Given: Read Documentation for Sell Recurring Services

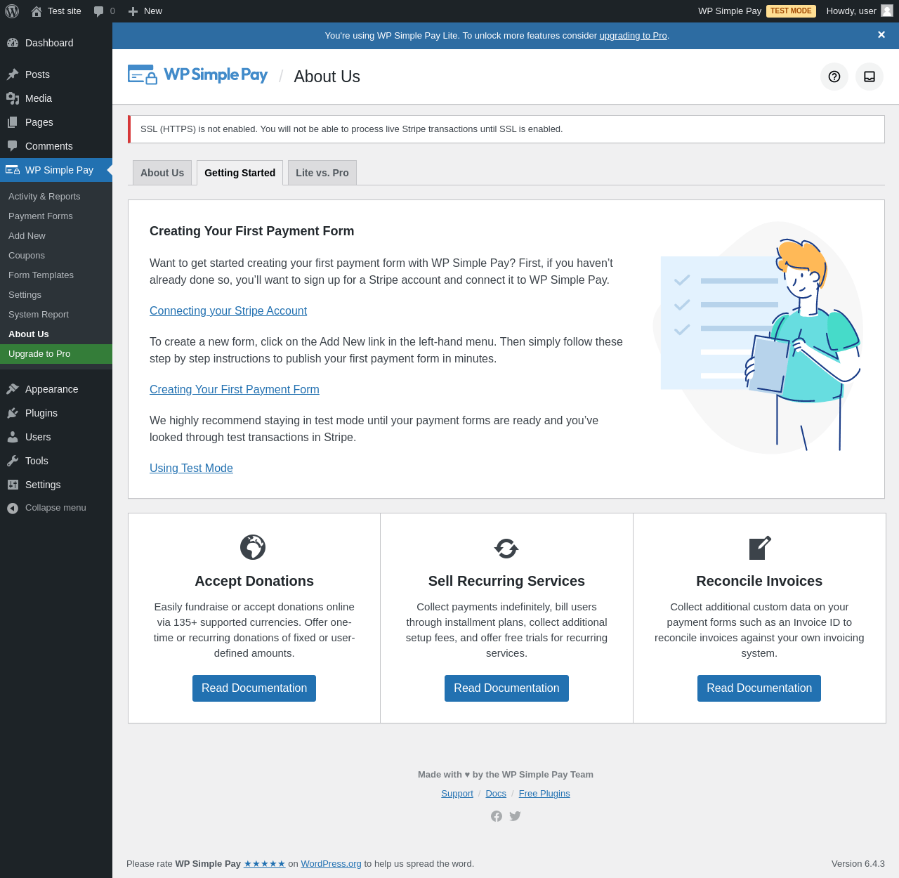Looking at the screenshot, I should coord(506,688).
